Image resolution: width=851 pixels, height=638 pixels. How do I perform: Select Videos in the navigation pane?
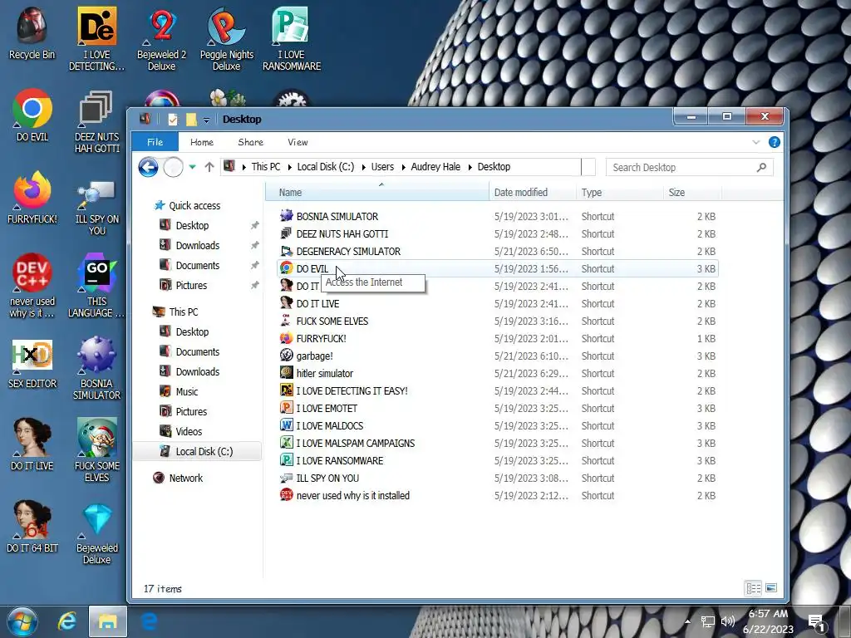[181, 432]
